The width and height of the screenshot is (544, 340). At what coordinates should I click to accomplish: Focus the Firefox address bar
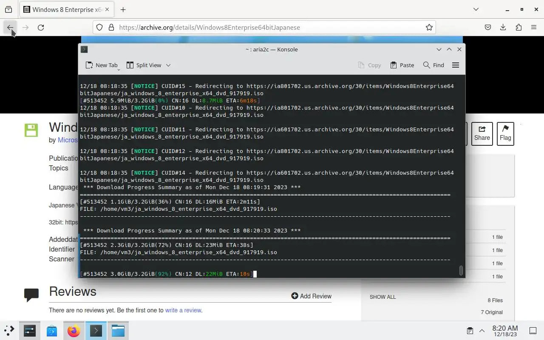[x=264, y=27]
